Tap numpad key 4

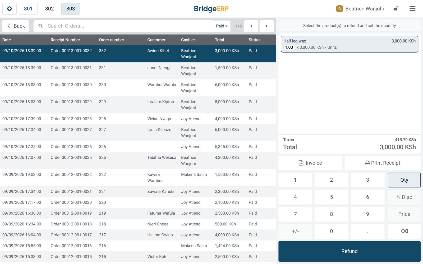coord(295,197)
